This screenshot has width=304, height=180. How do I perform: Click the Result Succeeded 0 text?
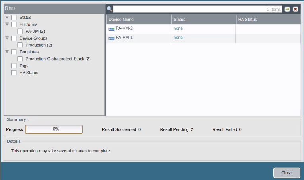[122, 130]
